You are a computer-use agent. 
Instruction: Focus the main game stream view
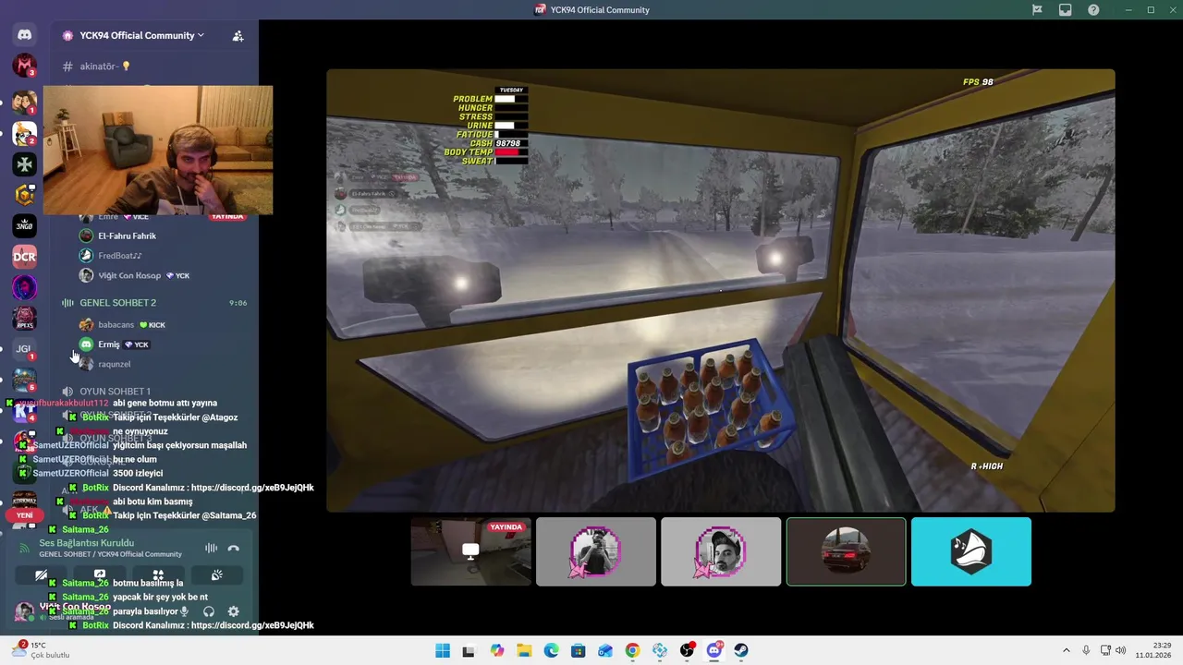(721, 291)
